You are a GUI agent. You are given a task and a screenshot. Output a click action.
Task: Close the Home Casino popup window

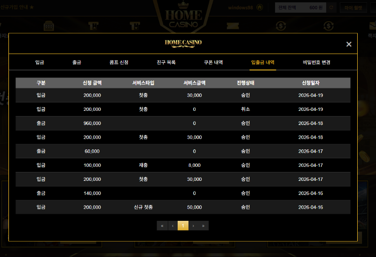click(x=349, y=44)
